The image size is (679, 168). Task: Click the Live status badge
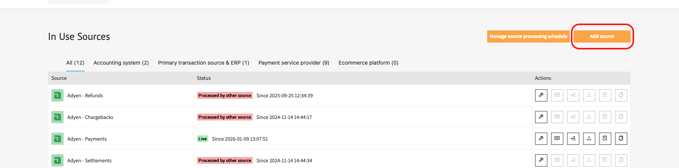click(202, 139)
